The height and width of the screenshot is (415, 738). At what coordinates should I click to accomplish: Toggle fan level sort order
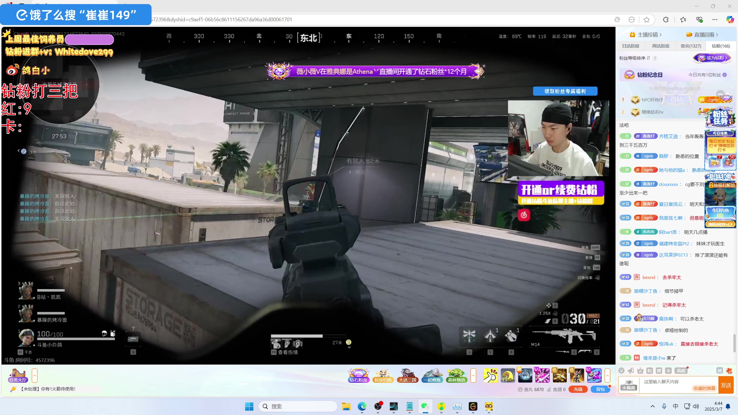pos(648,58)
